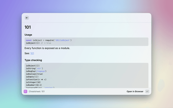The height and width of the screenshot is (108, 173).
Task: Click the Cheatsheet: 101 footer label
Action: tap(37, 92)
